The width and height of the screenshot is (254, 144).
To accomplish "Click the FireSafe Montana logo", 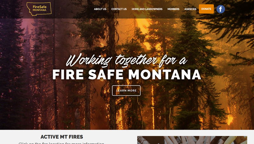I will [39, 9].
